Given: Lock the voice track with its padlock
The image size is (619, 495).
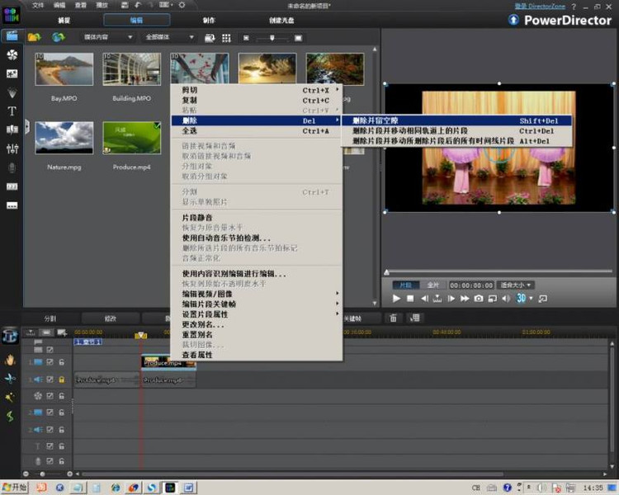Looking at the screenshot, I should 62,461.
